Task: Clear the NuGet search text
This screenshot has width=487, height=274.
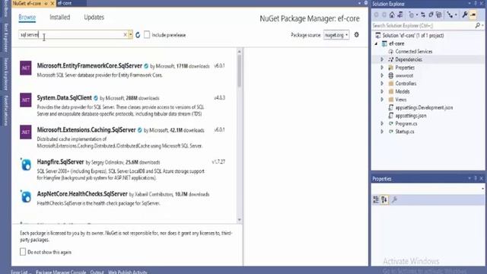Action: pos(125,35)
